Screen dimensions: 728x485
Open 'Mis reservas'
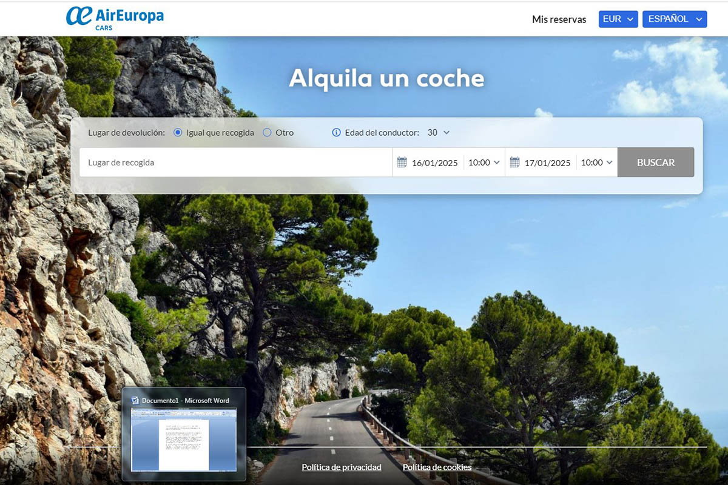(x=558, y=19)
